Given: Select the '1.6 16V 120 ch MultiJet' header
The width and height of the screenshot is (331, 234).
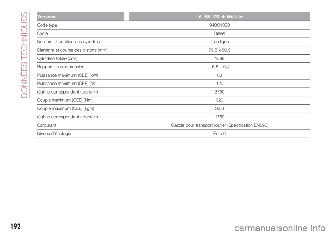Looking at the screenshot, I should coord(220,17).
